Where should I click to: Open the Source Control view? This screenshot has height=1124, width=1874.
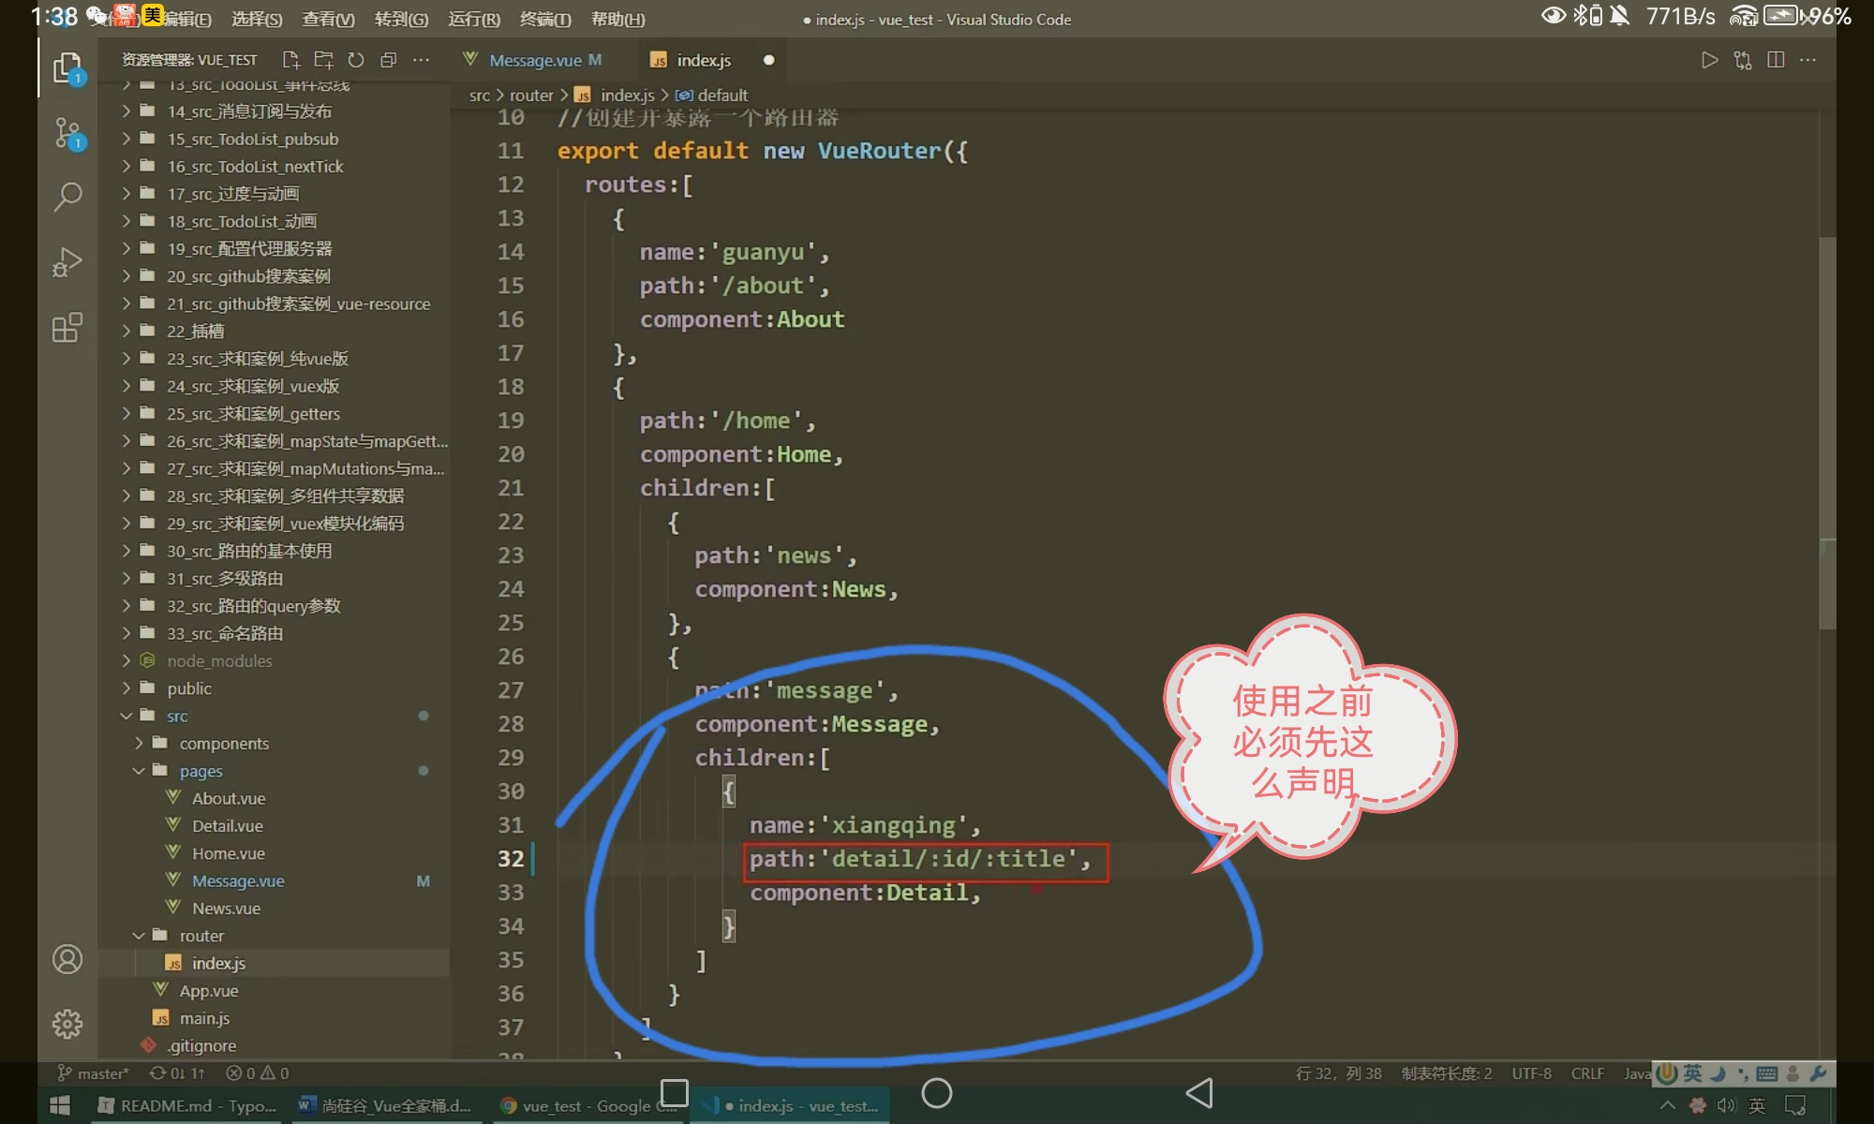(x=67, y=133)
